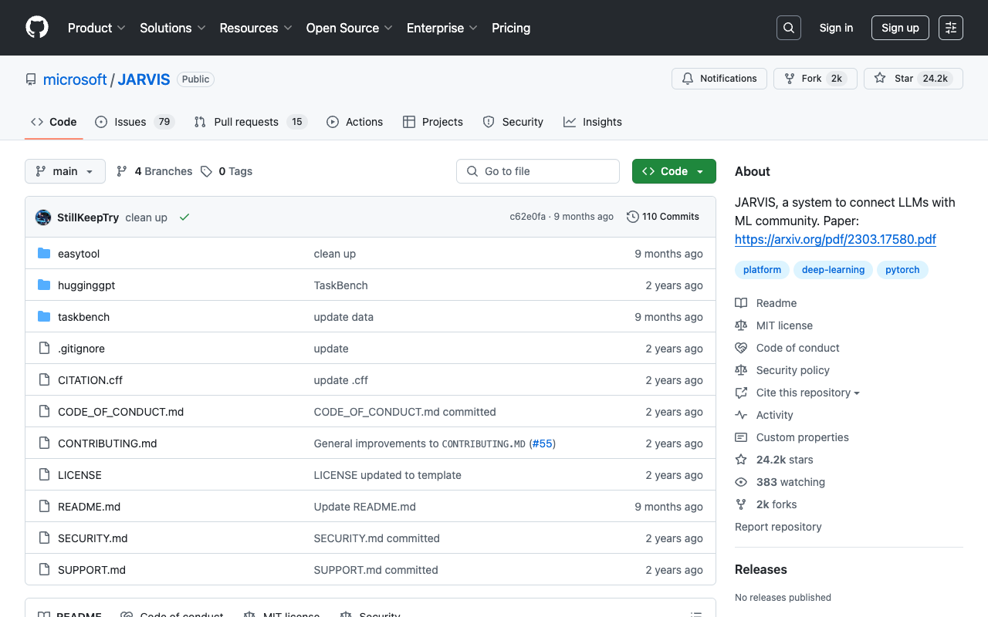Switch to the Pull requests tab
The height and width of the screenshot is (617, 988).
tap(251, 122)
